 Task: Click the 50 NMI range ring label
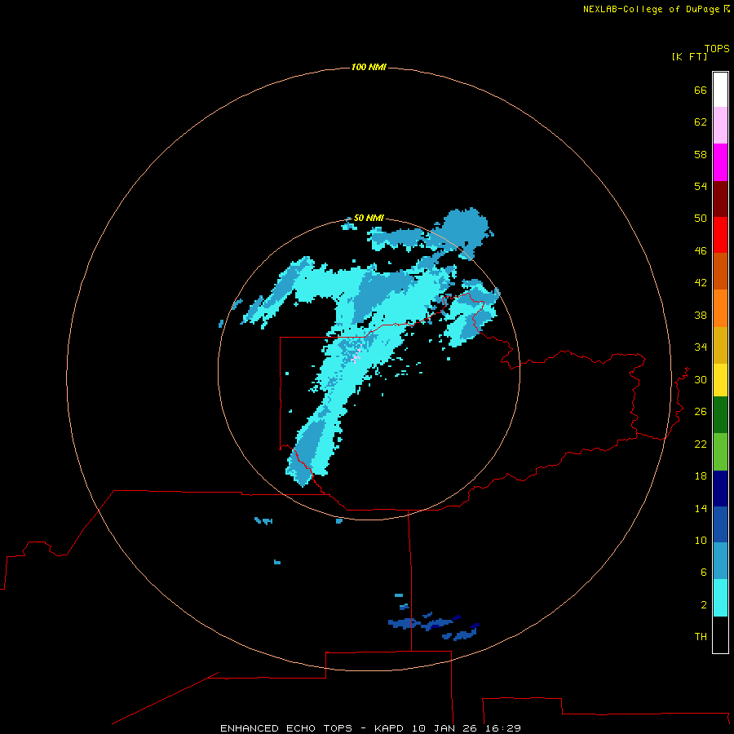369,218
